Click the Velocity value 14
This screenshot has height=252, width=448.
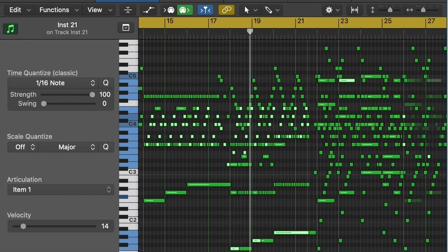coord(105,226)
